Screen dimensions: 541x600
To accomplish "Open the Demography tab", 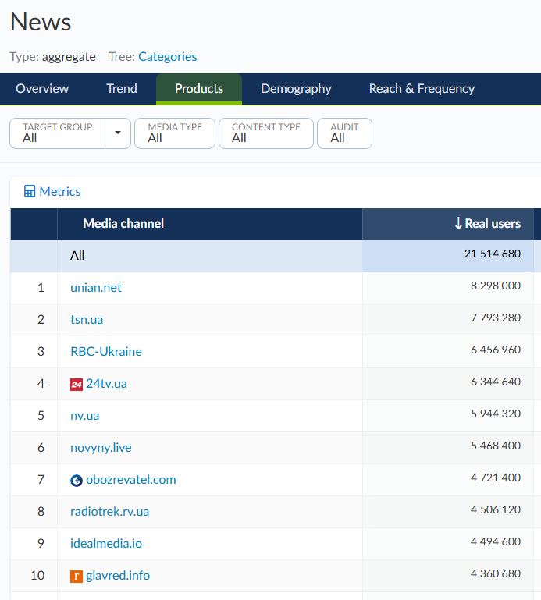I will (296, 89).
